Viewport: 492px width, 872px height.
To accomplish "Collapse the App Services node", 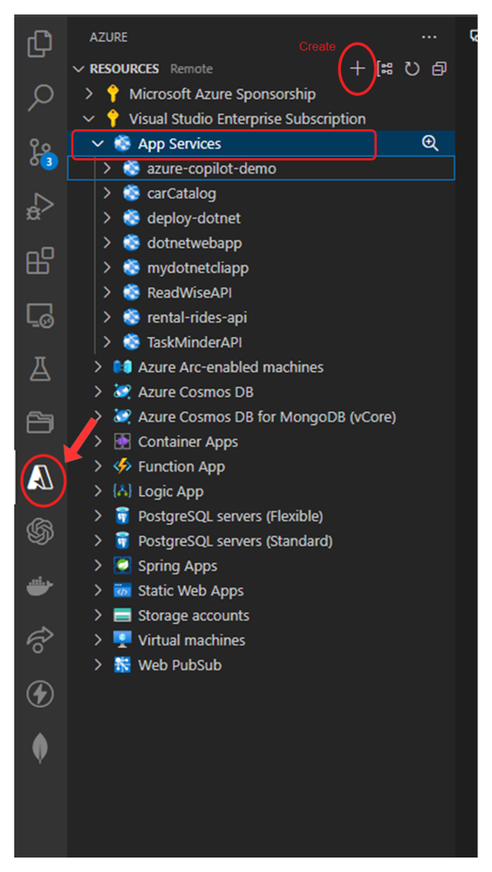I will (x=98, y=143).
